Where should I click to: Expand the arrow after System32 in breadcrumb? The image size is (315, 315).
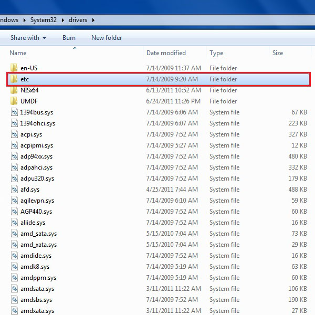tap(63, 20)
